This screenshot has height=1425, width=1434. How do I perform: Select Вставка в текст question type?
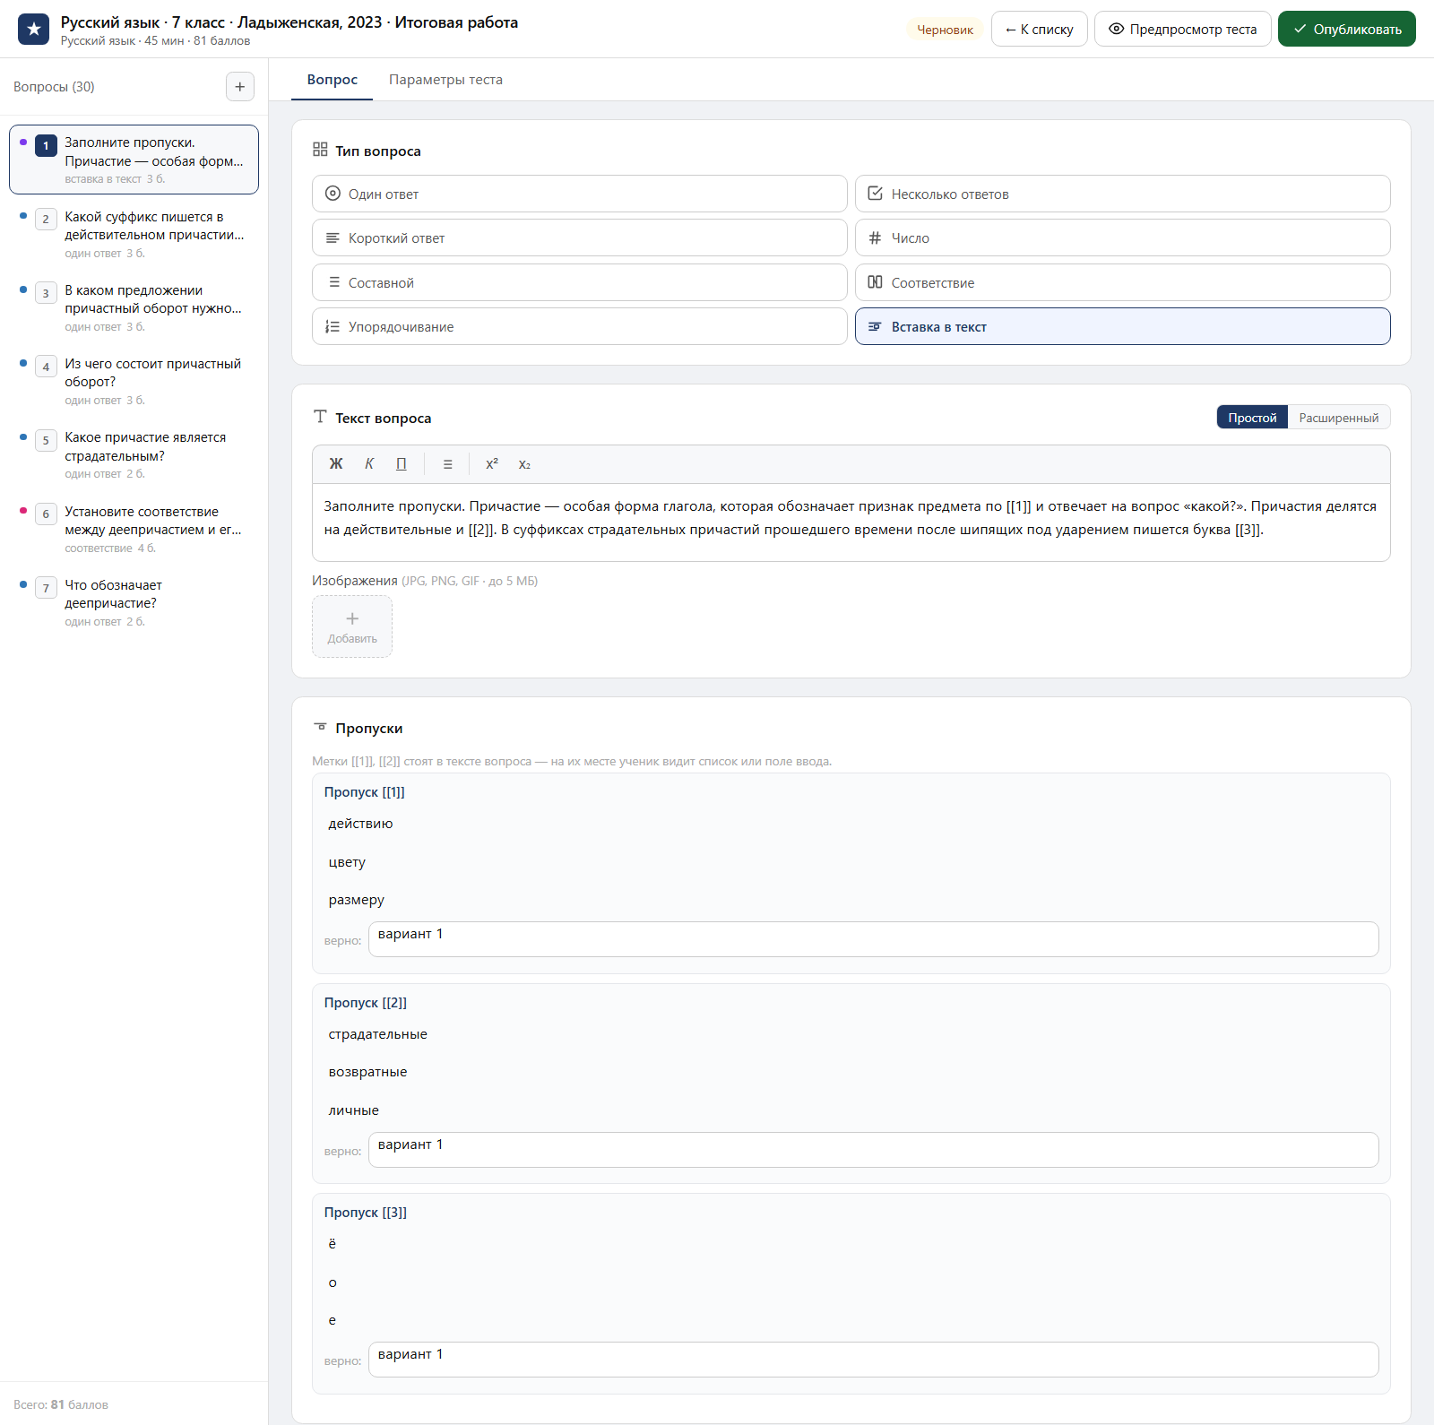(x=1123, y=326)
